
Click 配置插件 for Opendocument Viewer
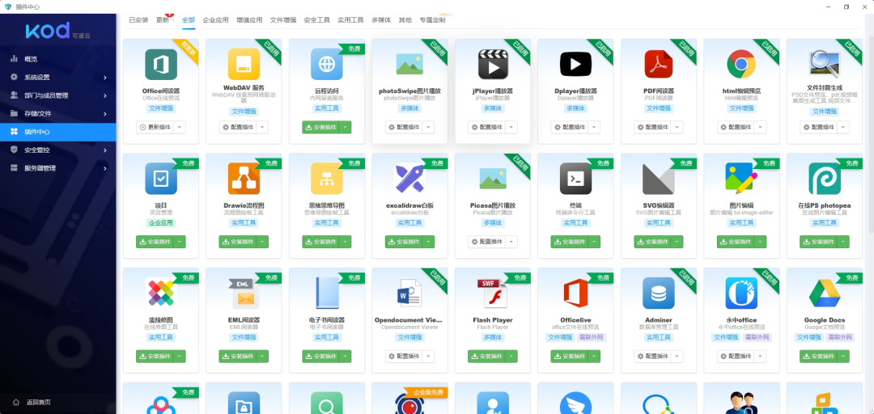click(x=404, y=356)
